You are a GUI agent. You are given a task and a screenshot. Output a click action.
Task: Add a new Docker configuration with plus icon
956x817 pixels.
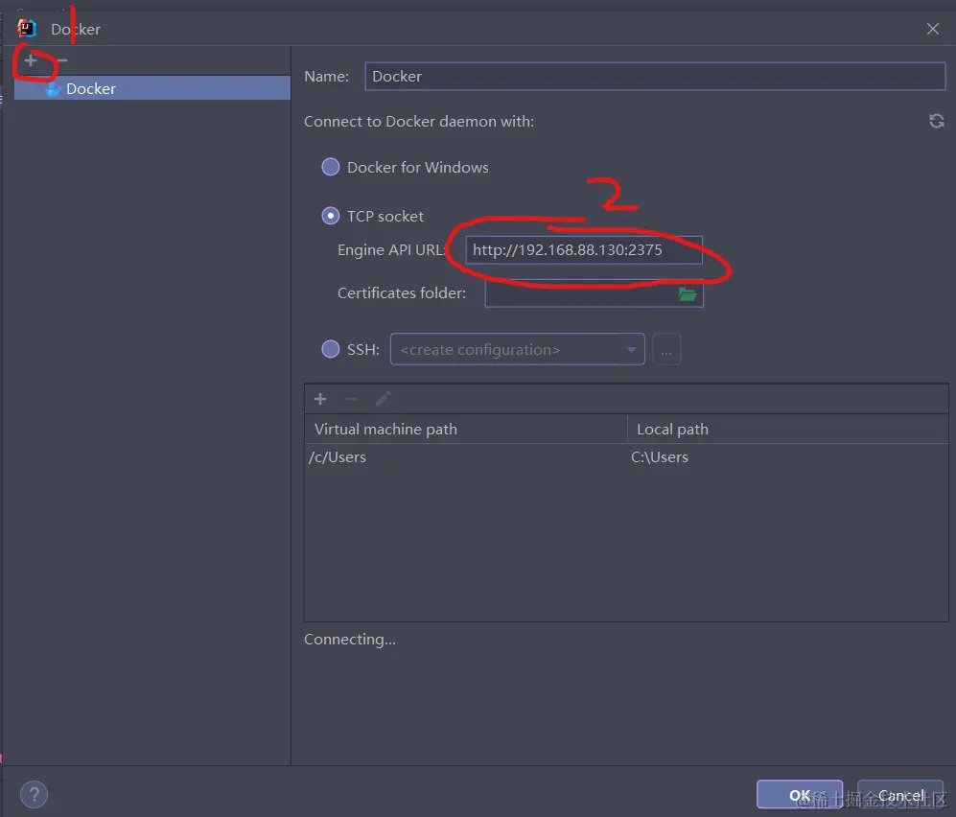coord(31,60)
